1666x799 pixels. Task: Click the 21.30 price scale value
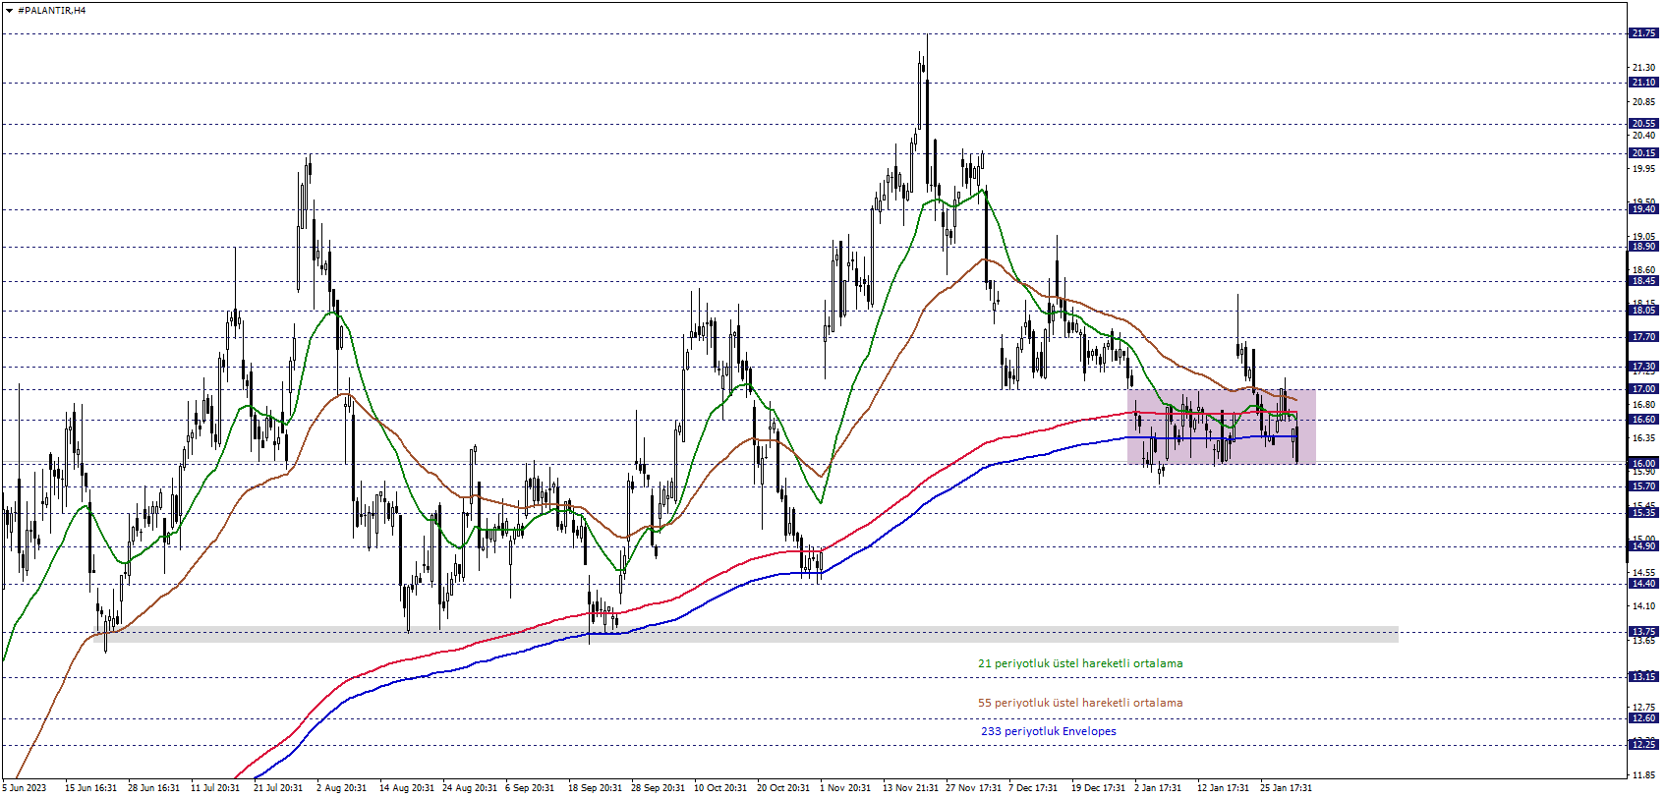1643,68
